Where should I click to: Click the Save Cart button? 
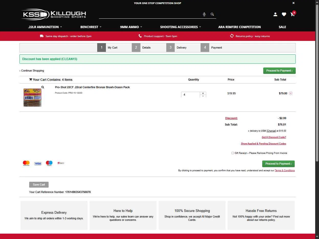click(x=39, y=185)
